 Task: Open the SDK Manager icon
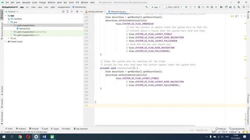click(x=239, y=7)
